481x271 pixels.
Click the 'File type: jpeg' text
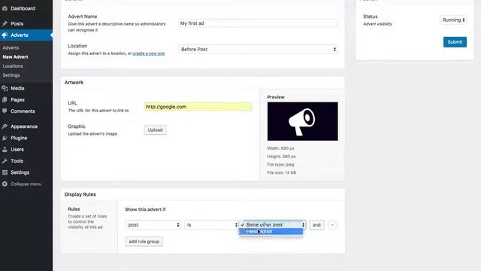(280, 164)
